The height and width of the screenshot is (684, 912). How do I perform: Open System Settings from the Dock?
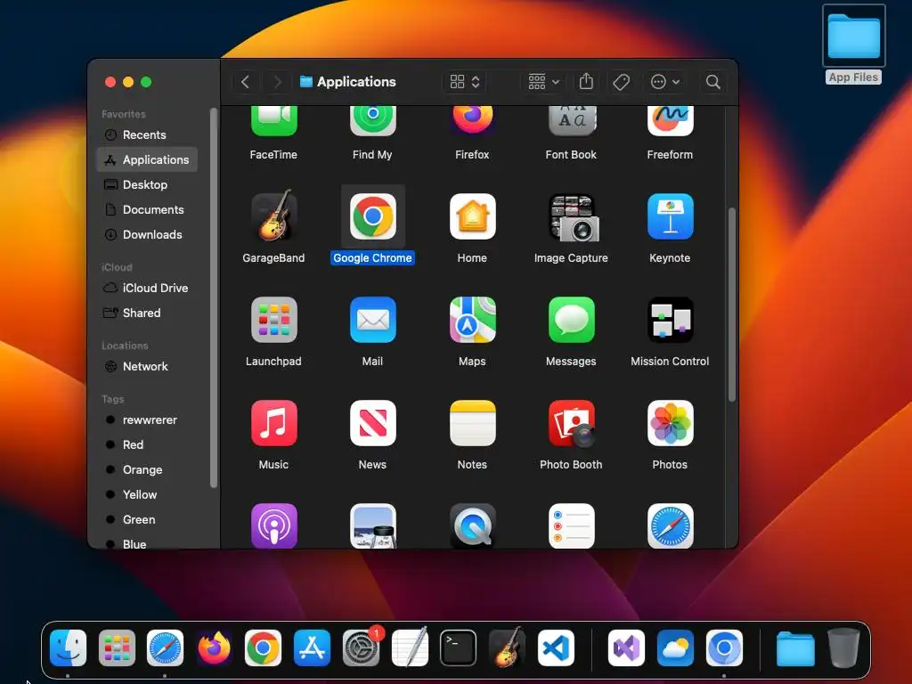(362, 647)
